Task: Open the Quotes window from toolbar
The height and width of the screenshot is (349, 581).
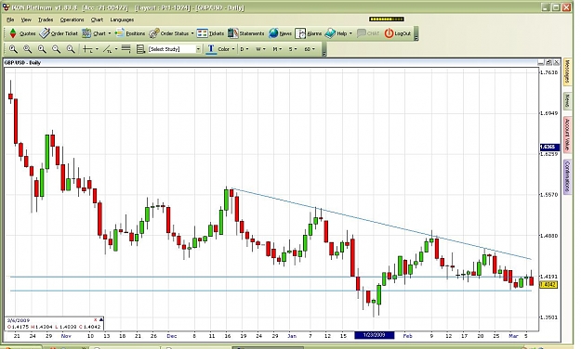Action: (22, 33)
